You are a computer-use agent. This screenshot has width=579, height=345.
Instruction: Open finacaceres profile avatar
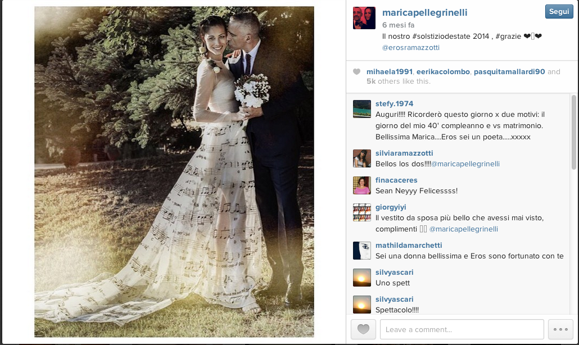[x=362, y=185]
